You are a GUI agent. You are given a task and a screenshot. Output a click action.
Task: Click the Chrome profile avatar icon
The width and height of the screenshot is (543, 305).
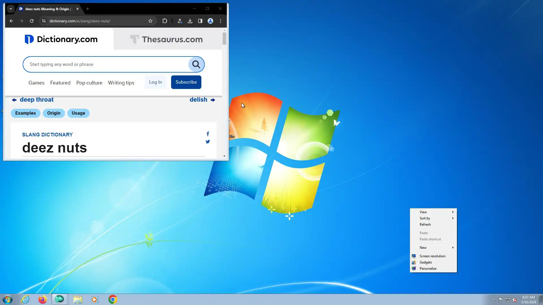[x=210, y=21]
